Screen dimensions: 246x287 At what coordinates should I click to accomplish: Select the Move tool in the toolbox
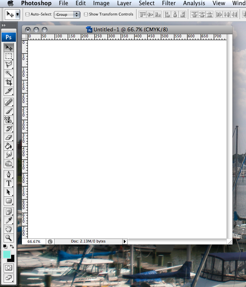click(9, 48)
